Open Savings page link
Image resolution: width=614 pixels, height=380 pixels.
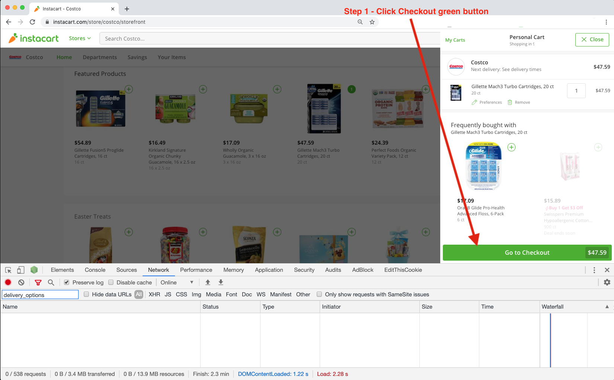[x=137, y=57]
